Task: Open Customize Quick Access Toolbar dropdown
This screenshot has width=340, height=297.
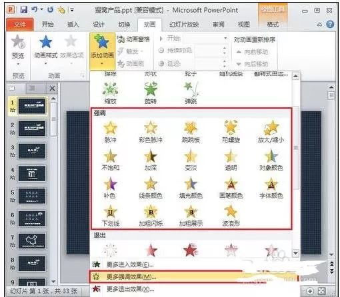Action: click(72, 10)
